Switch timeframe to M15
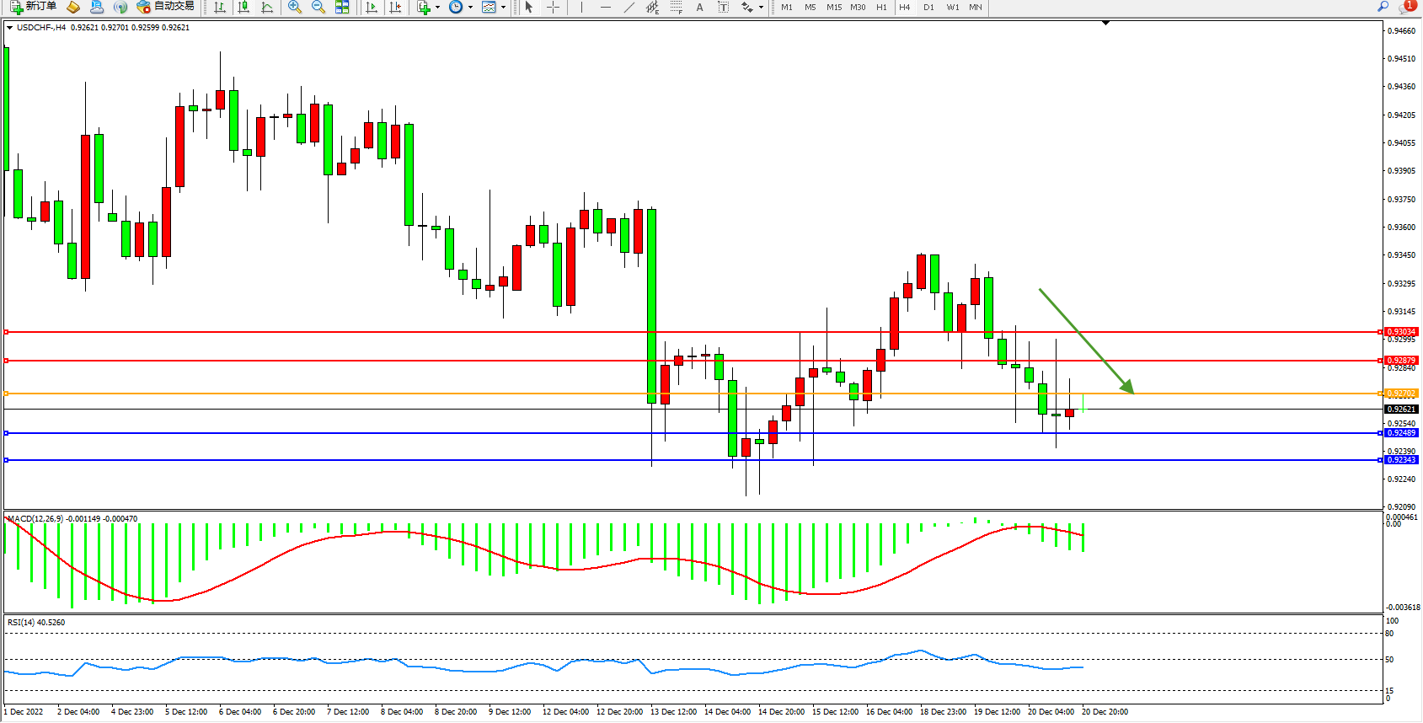Viewport: 1423px width, 723px height. click(834, 7)
